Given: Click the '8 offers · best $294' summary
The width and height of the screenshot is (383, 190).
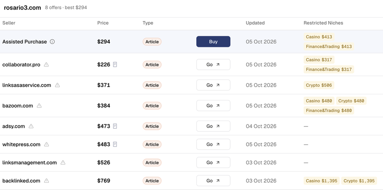Looking at the screenshot, I should [x=66, y=8].
